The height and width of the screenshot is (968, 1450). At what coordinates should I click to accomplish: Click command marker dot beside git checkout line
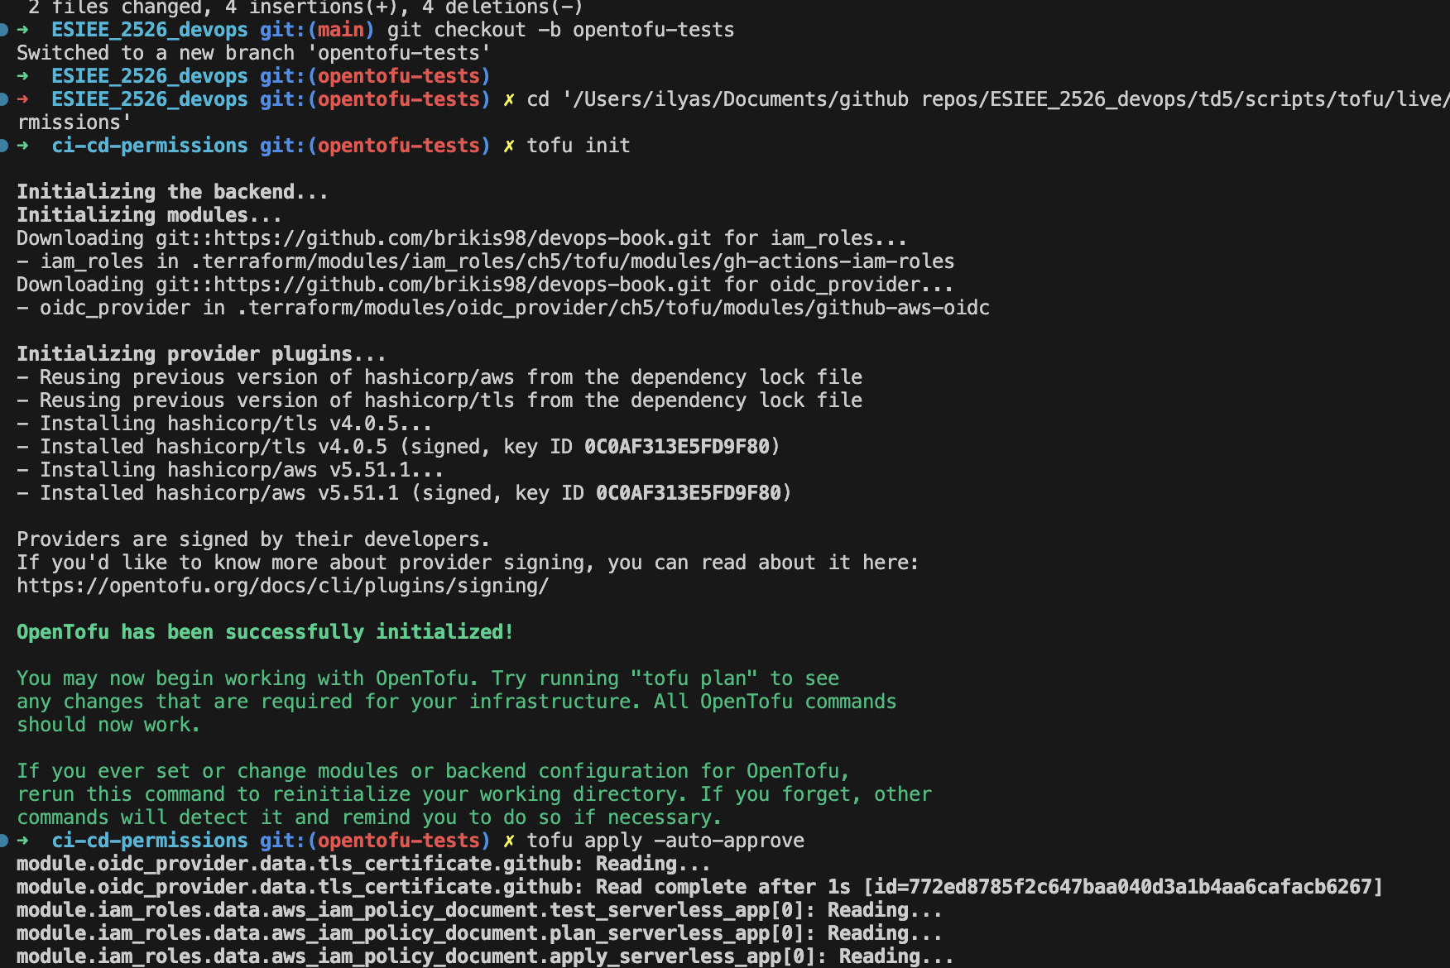tap(4, 31)
